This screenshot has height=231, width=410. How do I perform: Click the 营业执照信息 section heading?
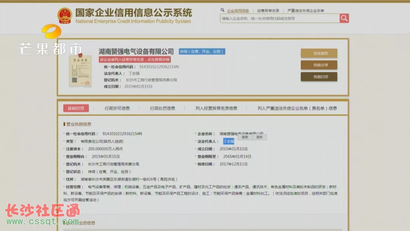click(x=79, y=124)
